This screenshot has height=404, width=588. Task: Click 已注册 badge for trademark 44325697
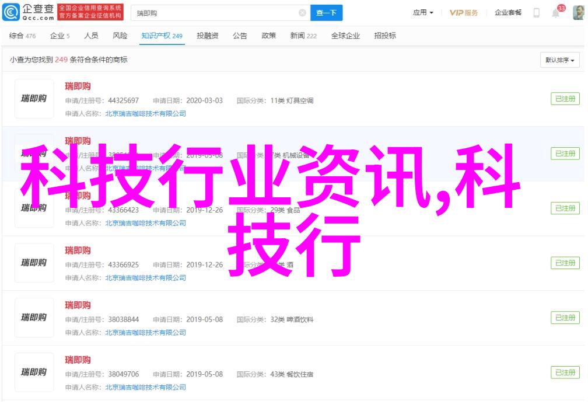(565, 99)
